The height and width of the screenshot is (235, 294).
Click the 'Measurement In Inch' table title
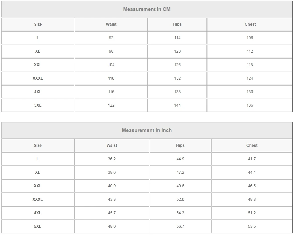[147, 130]
